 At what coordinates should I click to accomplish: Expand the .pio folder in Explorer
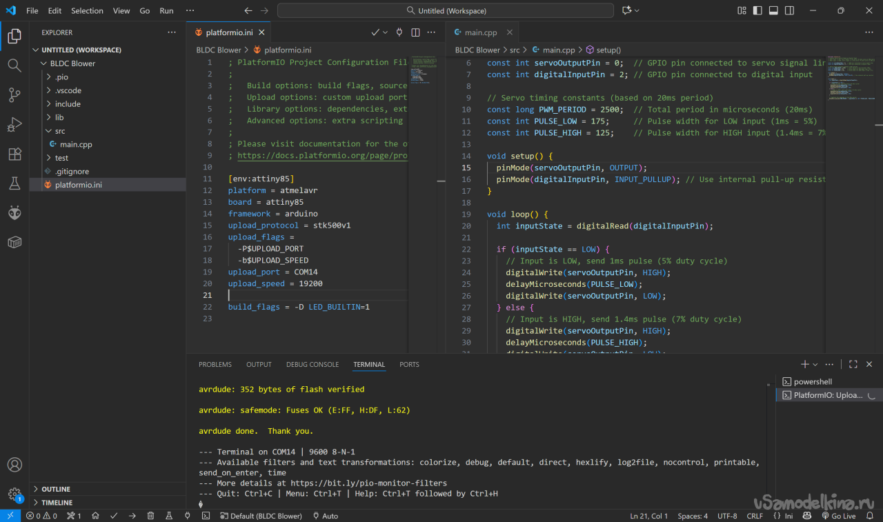[61, 77]
